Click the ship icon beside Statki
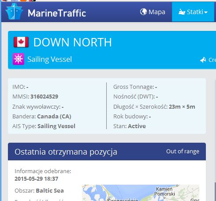216x201 pixels. coord(182,12)
